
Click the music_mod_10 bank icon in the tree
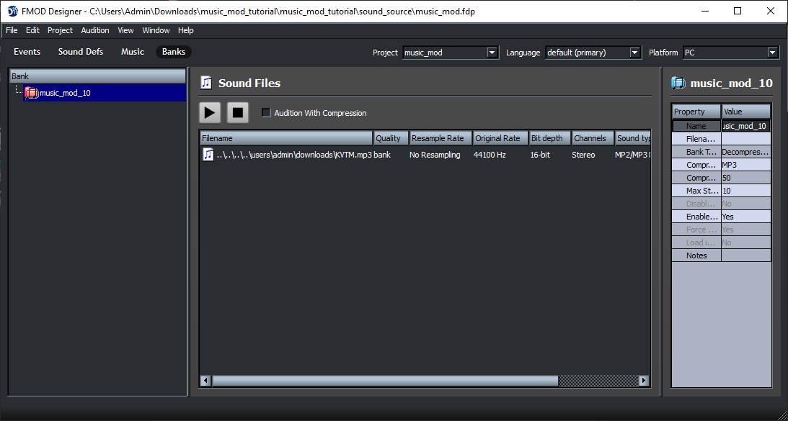(32, 93)
